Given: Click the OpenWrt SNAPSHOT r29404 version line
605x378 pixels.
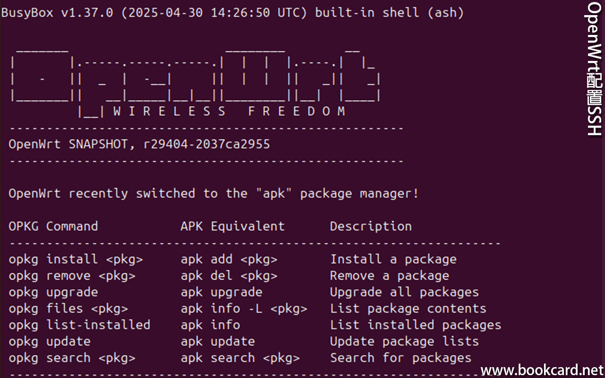Looking at the screenshot, I should pos(139,144).
